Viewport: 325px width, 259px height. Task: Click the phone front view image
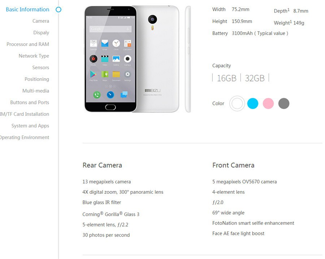[110, 59]
